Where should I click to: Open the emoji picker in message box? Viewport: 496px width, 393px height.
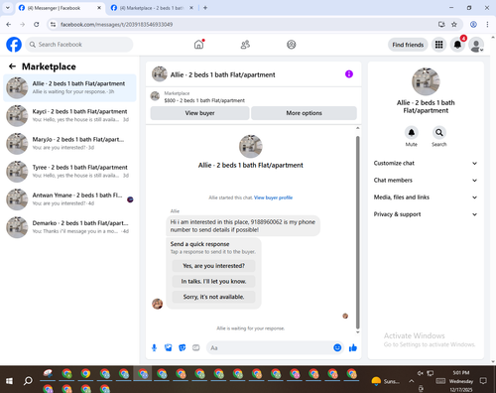pos(337,347)
